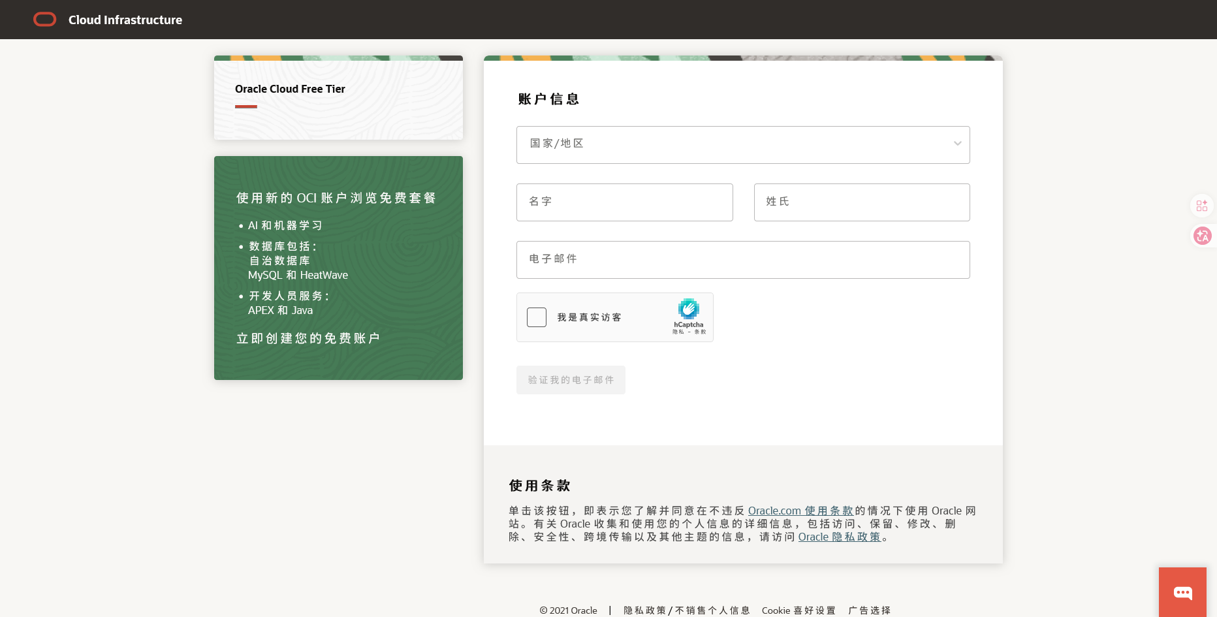This screenshot has height=617, width=1217.
Task: Click the Oracle Cloud Free Tier card
Action: coord(338,97)
